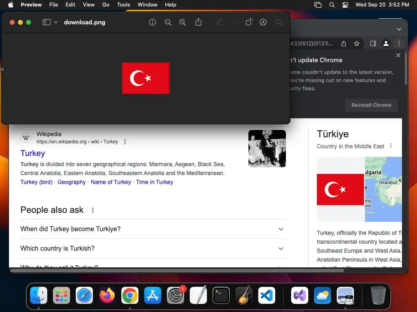This screenshot has height=312, width=417.
Task: Open App Store from the Dock
Action: [153, 295]
